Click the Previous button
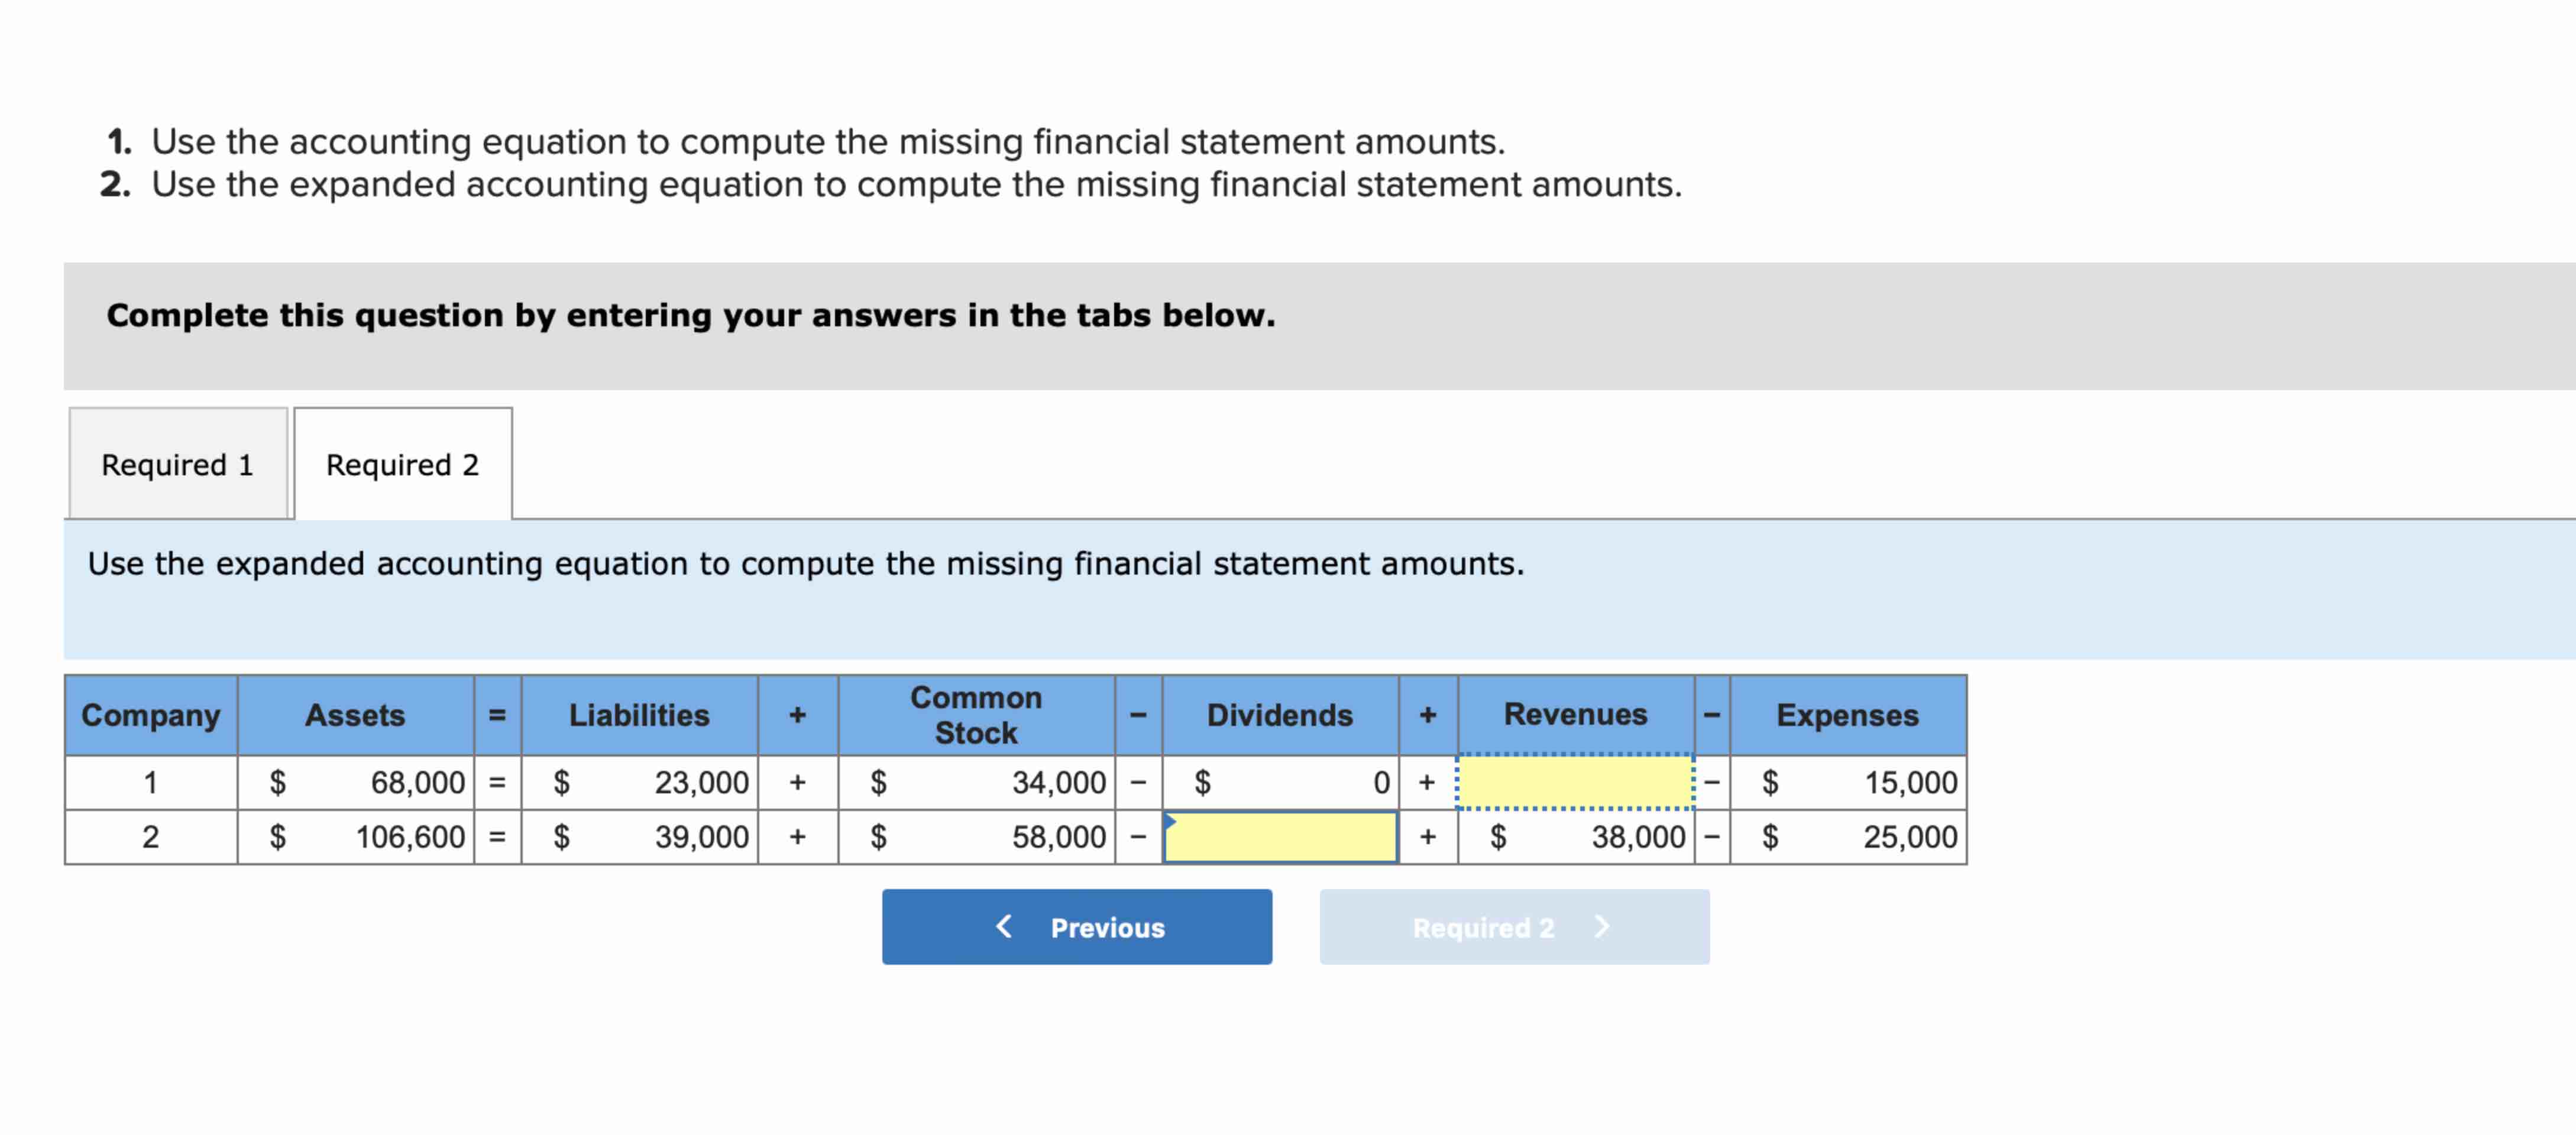Image resolution: width=2576 pixels, height=1135 pixels. (x=1076, y=927)
